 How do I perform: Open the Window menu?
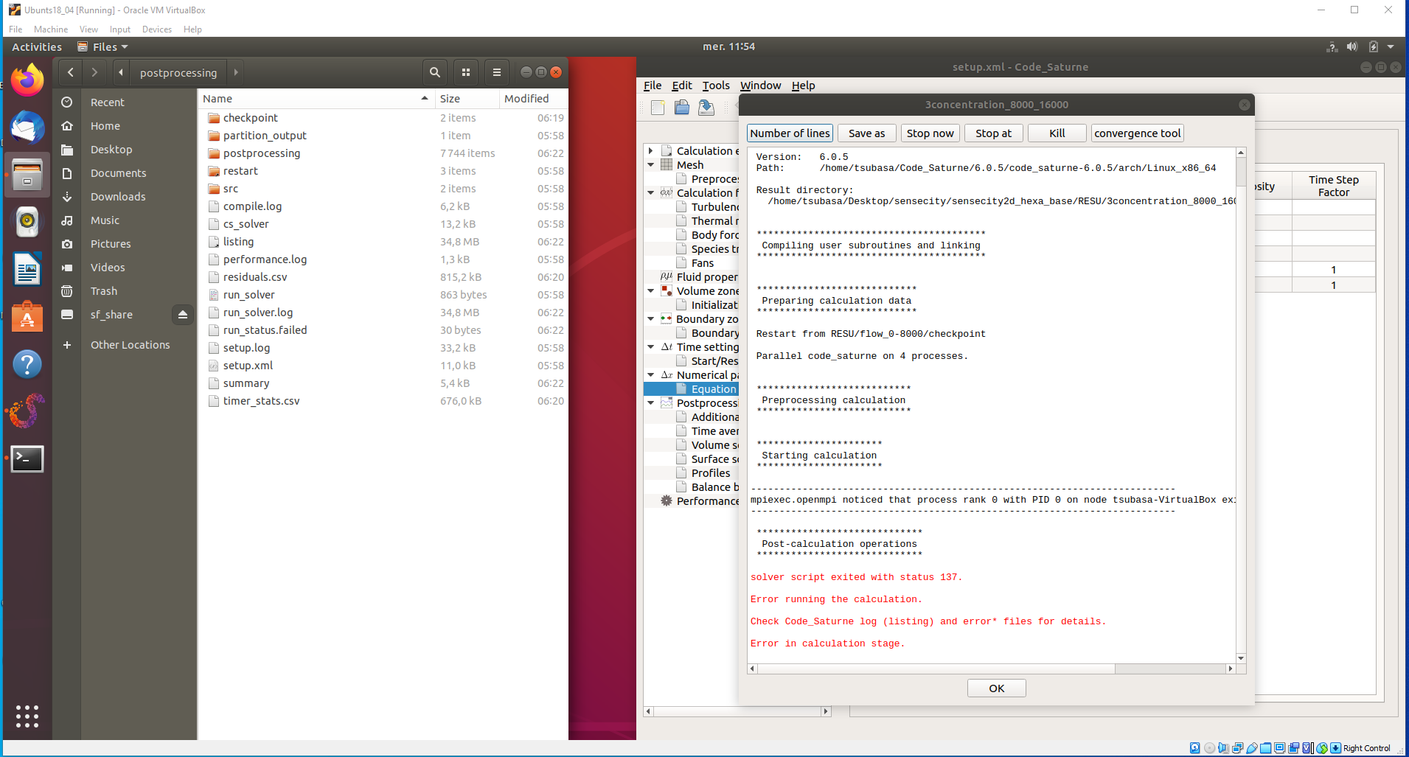click(760, 86)
